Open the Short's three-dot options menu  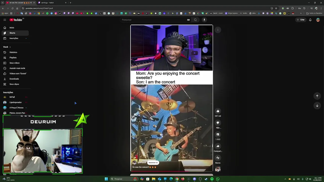(218, 30)
